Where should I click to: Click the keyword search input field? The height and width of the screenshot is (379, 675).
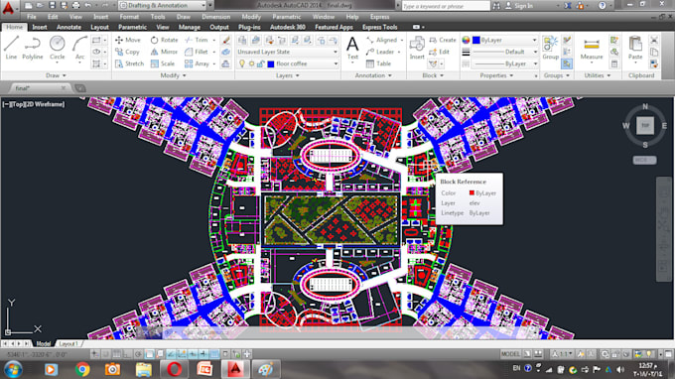pos(446,6)
